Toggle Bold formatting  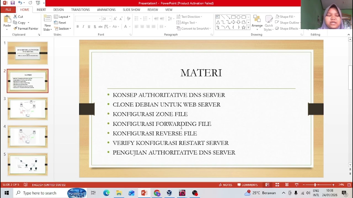coord(77,27)
